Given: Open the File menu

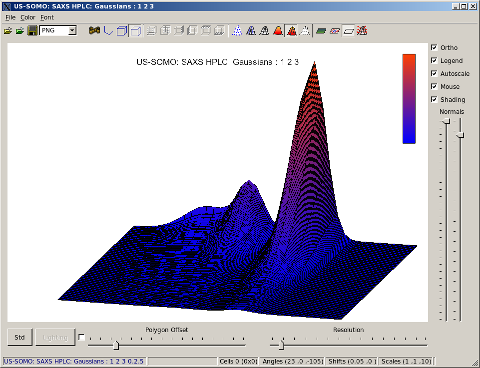Looking at the screenshot, I should pyautogui.click(x=10, y=17).
